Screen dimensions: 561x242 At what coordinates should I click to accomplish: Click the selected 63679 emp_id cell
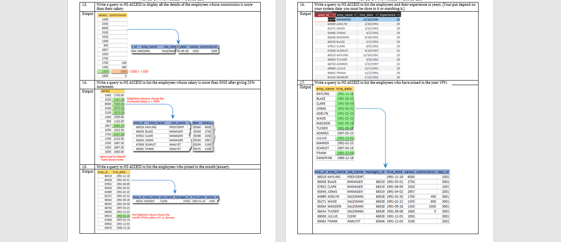click(332, 20)
